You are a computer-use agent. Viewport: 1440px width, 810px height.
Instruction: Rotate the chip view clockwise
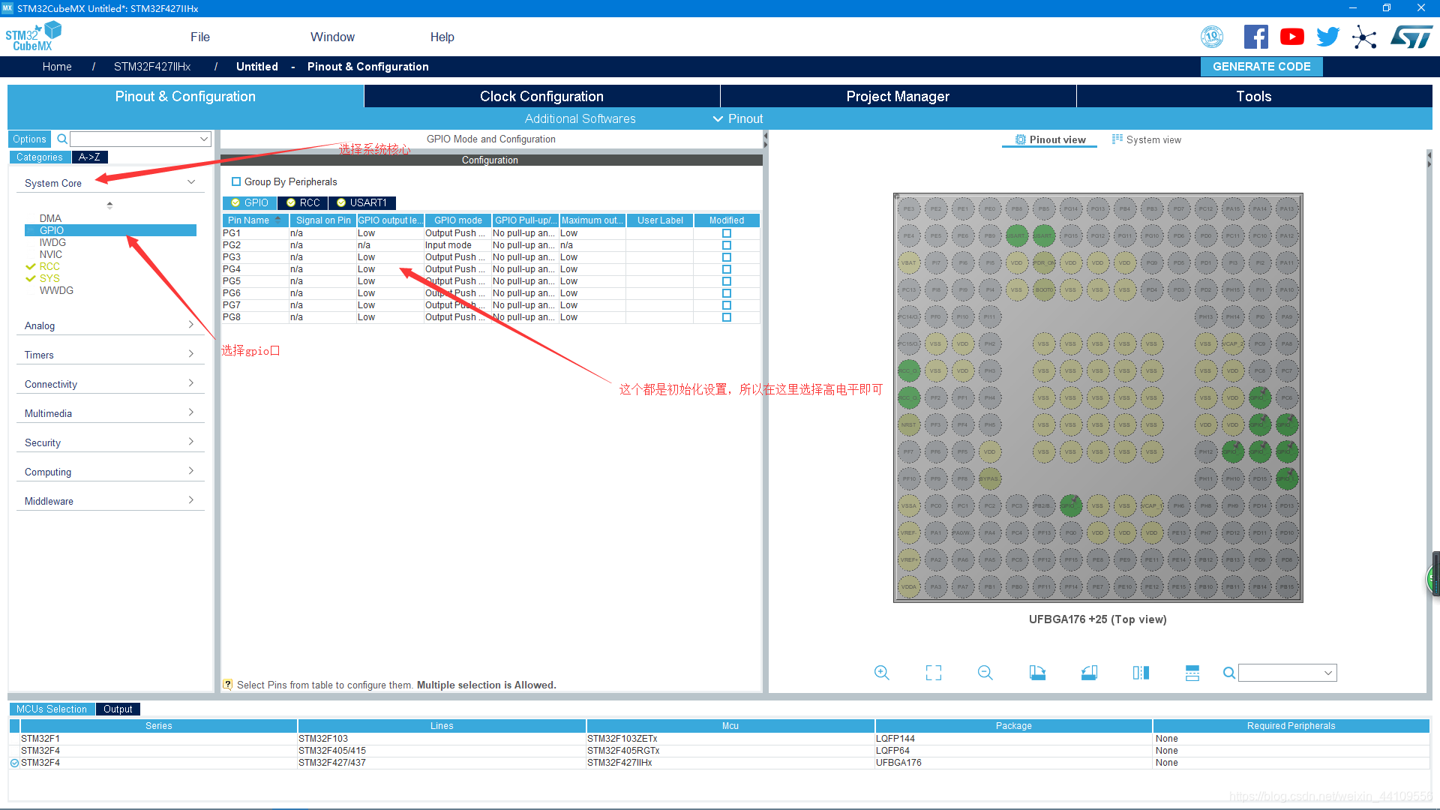pos(1037,673)
